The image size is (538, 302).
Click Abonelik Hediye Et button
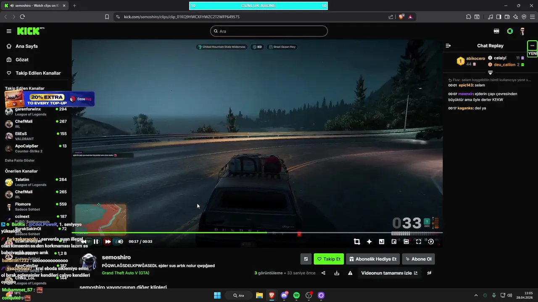coord(373,259)
